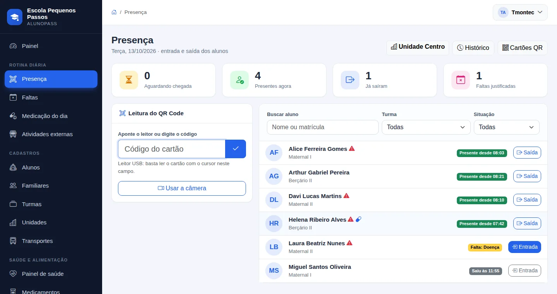Screen dimensions: 557x294
Task: Register Saída for Alice Ferreira Gomes
Action: tap(527, 153)
